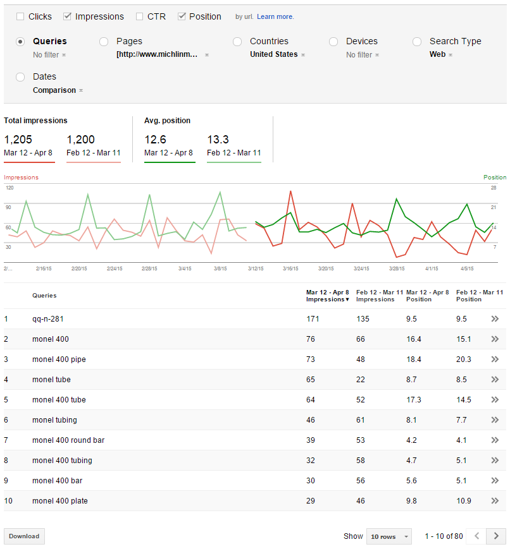510x549 pixels.
Task: Open the Learn more link
Action: 275,16
